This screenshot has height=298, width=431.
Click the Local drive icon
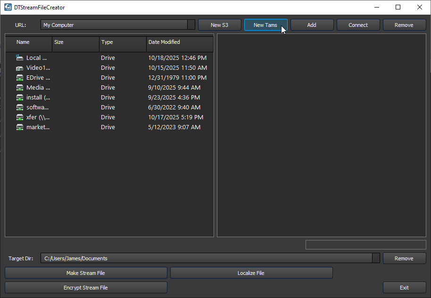pos(19,58)
